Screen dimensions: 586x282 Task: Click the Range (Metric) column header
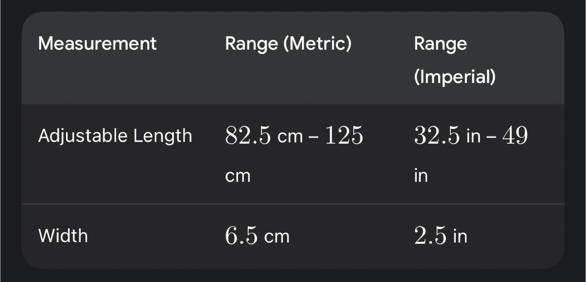(288, 44)
